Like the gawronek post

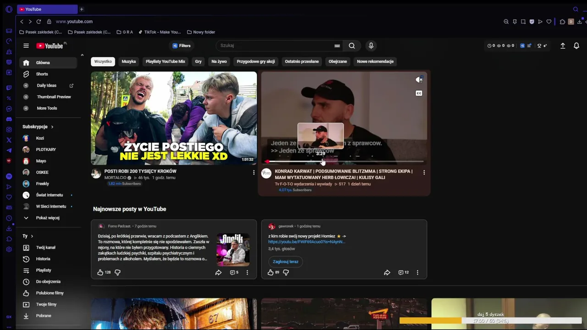tap(271, 272)
